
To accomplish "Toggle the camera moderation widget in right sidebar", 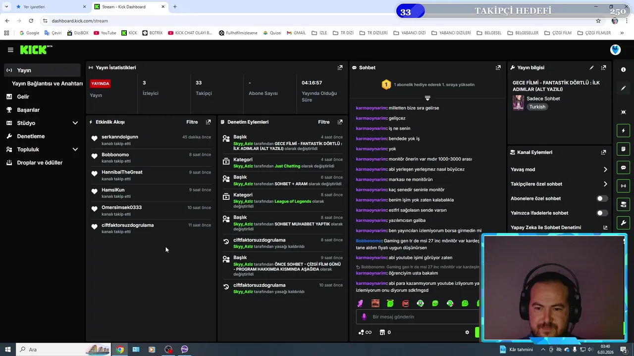I will (623, 204).
